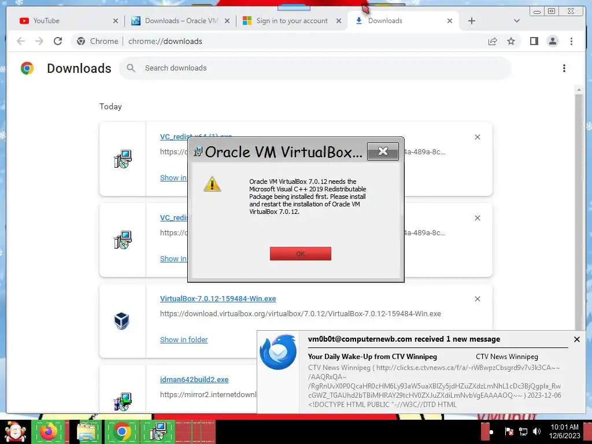The image size is (592, 444).
Task: Click second VC_redist installer file icon
Action: [123, 240]
